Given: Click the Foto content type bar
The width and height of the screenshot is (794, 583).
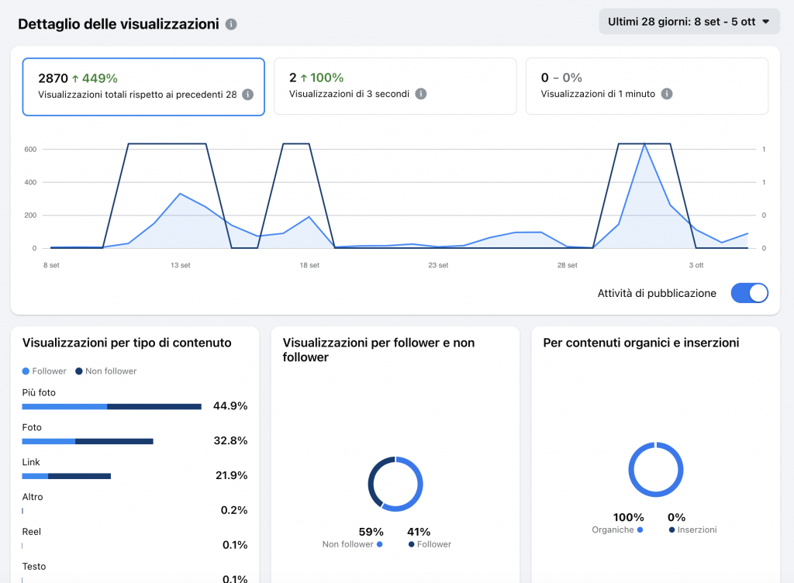Looking at the screenshot, I should [x=88, y=441].
